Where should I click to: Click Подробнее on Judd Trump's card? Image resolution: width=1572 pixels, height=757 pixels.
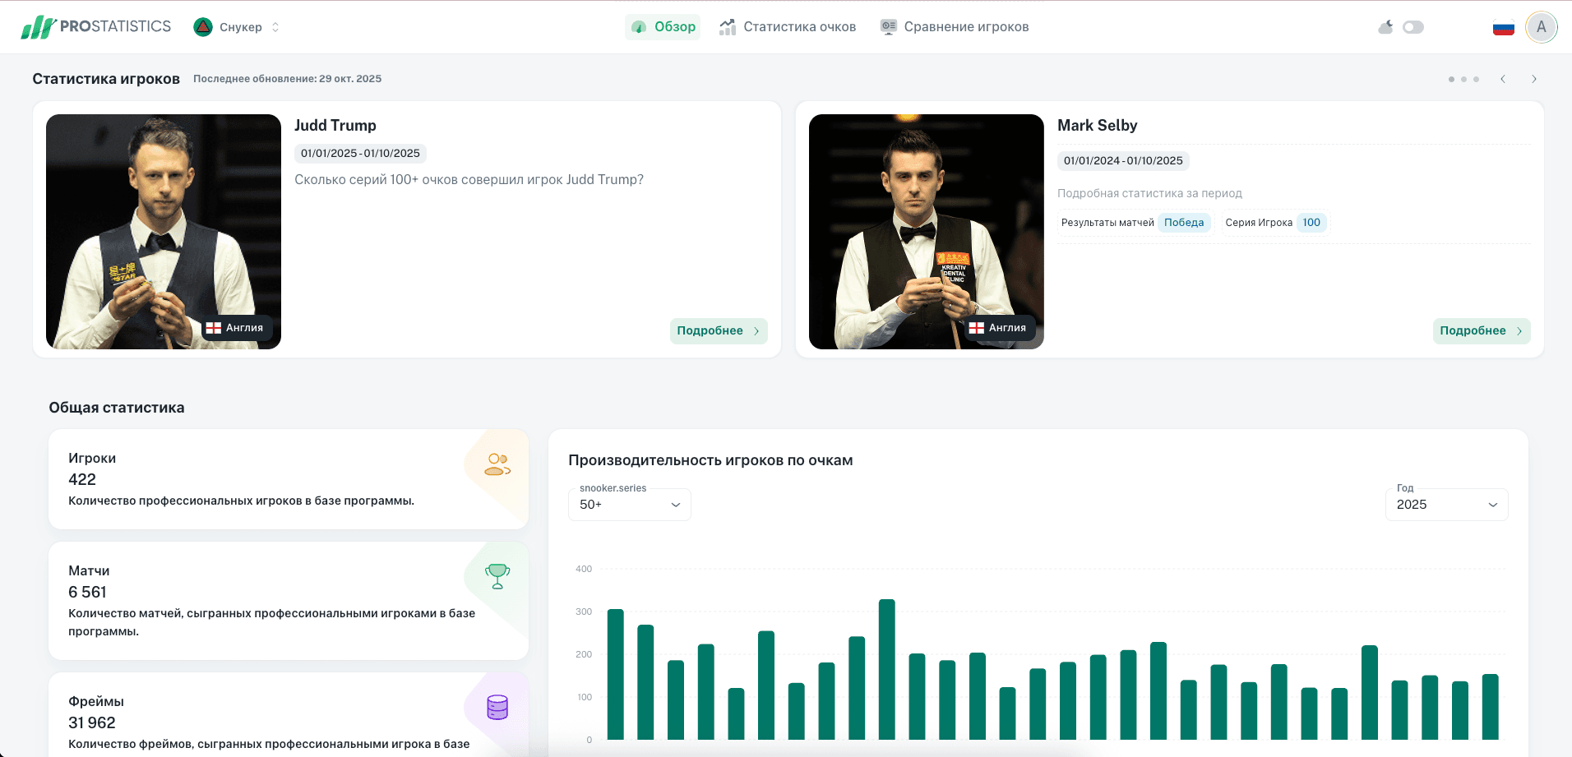click(x=717, y=330)
